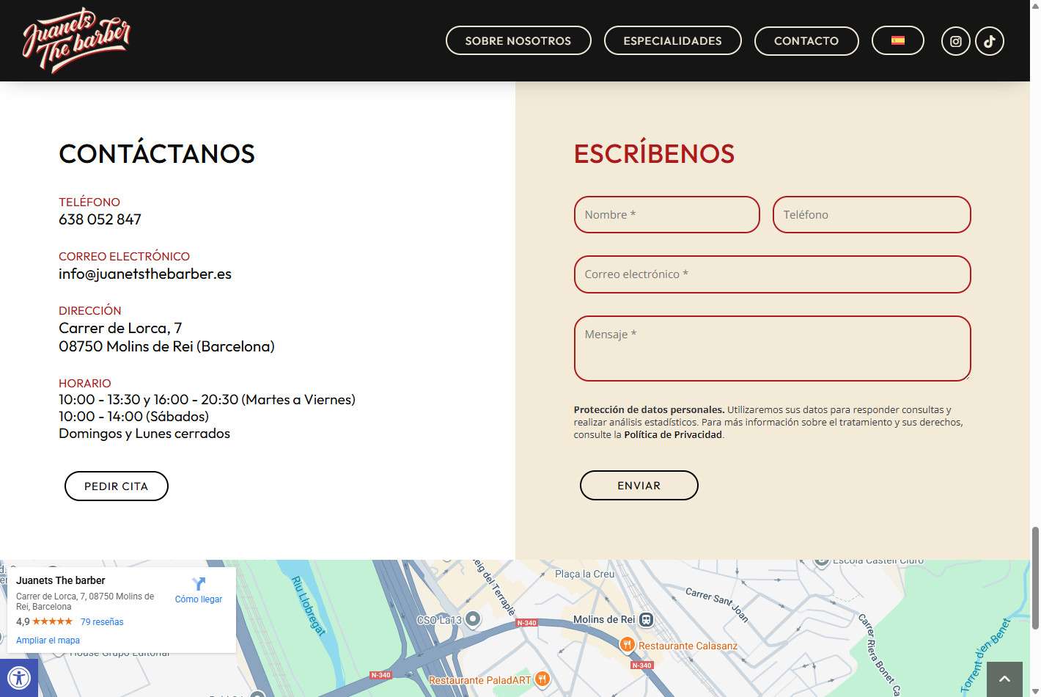Click the Cómo llegar directions icon

pyautogui.click(x=198, y=584)
